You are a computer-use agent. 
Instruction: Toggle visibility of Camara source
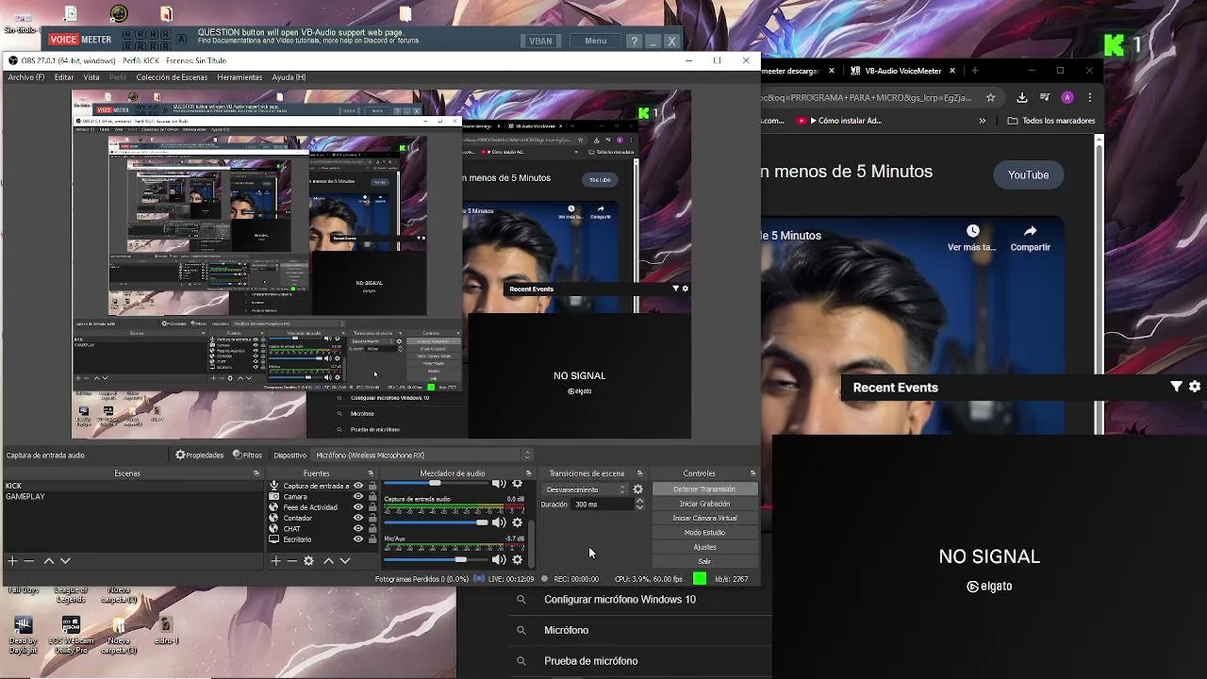pos(358,497)
